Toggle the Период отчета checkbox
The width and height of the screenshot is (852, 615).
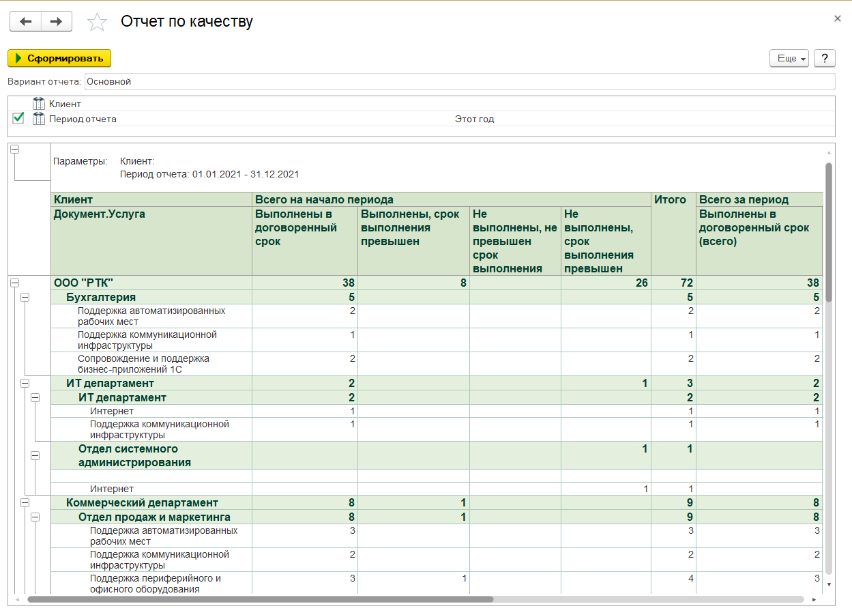coord(18,119)
